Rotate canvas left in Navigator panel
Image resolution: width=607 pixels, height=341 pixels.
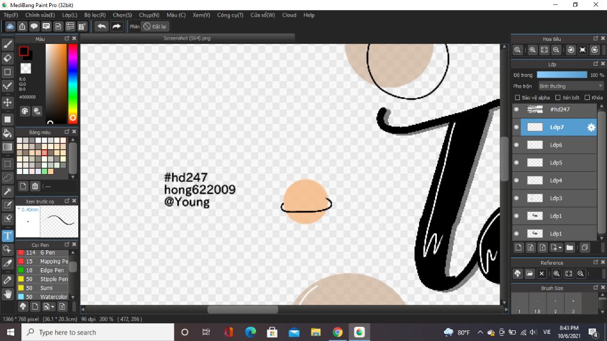(571, 50)
